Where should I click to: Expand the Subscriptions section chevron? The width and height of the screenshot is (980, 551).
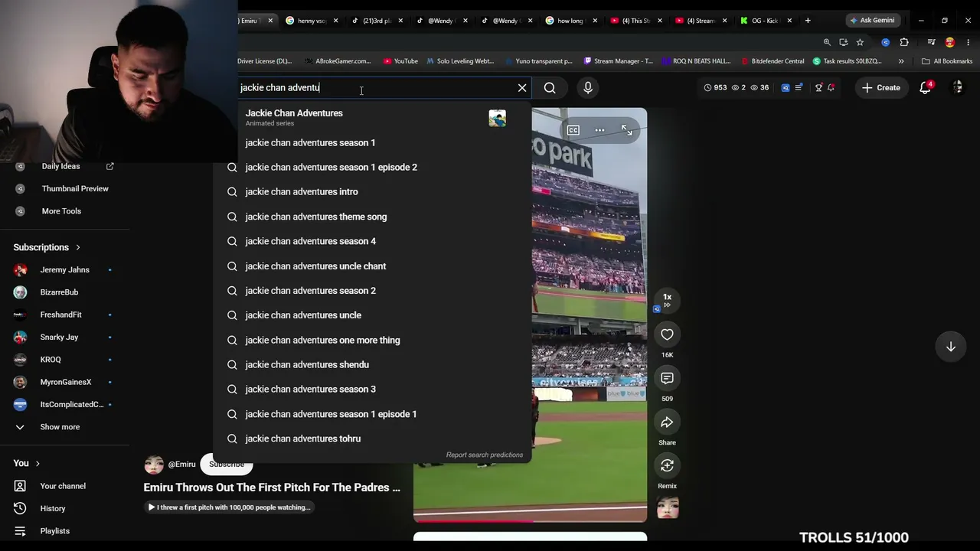(77, 247)
